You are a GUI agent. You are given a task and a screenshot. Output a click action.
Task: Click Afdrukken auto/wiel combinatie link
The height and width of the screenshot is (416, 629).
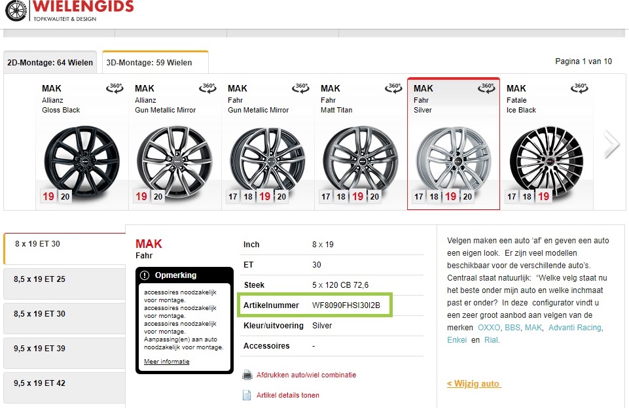306,375
